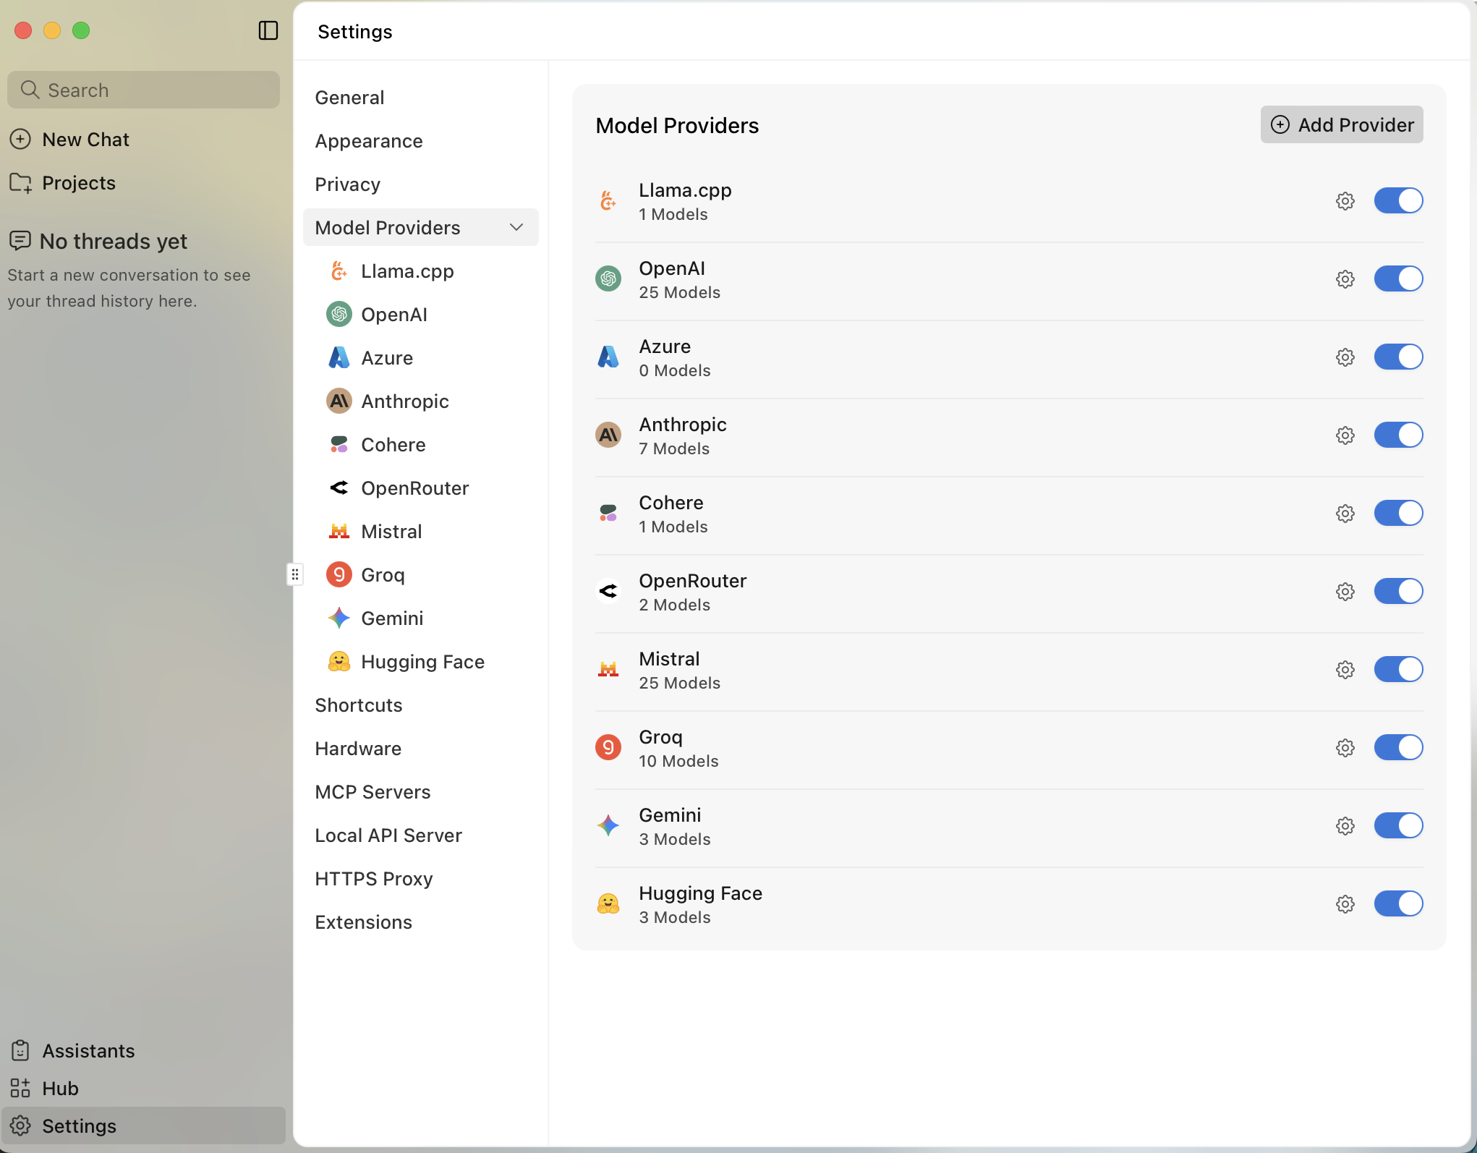Open settings gear for Anthropic provider
Image resolution: width=1477 pixels, height=1153 pixels.
click(x=1345, y=435)
